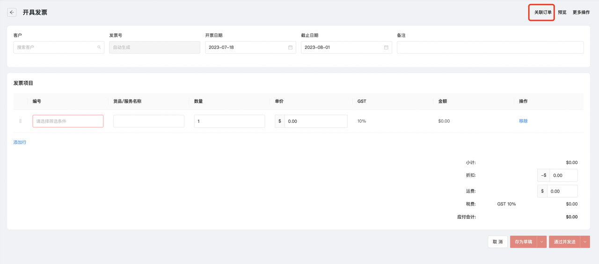This screenshot has width=599, height=264.
Task: Click the 运费 shipping amount field
Action: click(x=563, y=191)
